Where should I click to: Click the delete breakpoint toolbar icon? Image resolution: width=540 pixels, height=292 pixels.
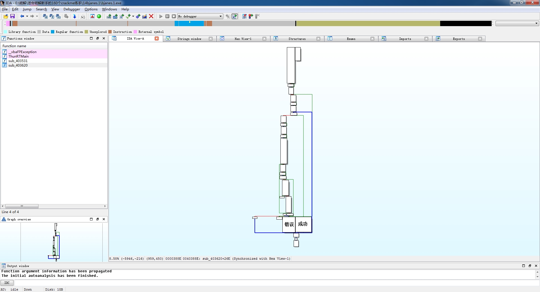click(257, 16)
